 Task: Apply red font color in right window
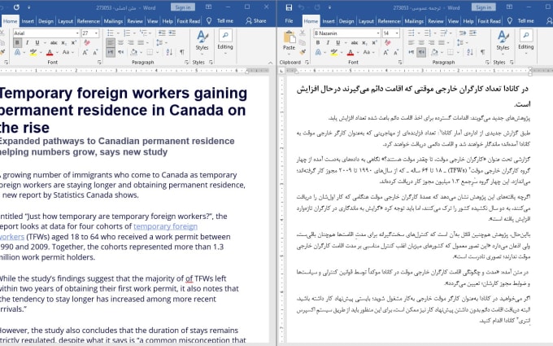click(351, 52)
